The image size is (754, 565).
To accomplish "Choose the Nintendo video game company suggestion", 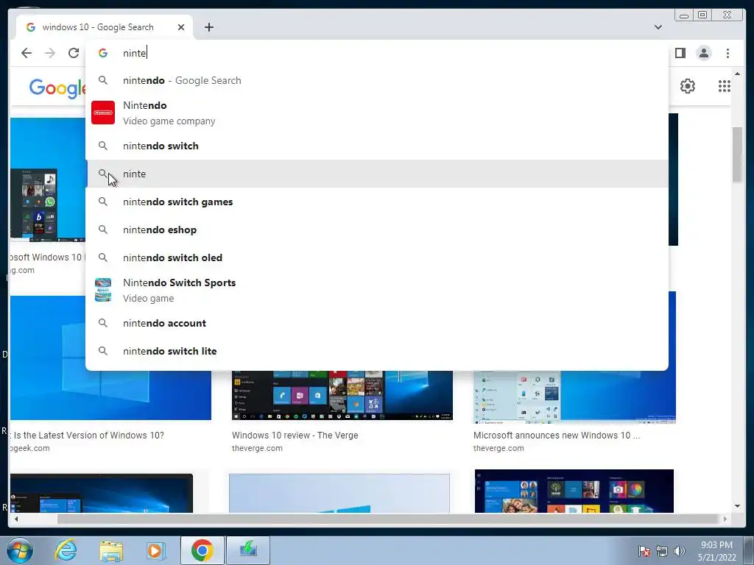I will (377, 113).
